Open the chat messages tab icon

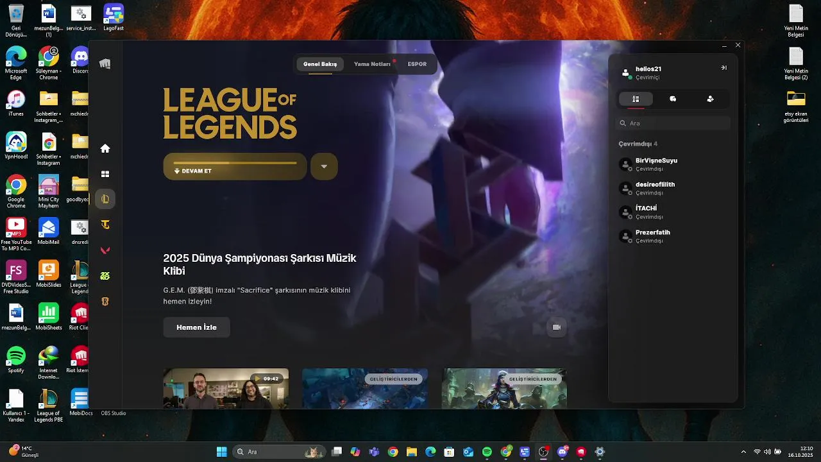click(x=673, y=99)
